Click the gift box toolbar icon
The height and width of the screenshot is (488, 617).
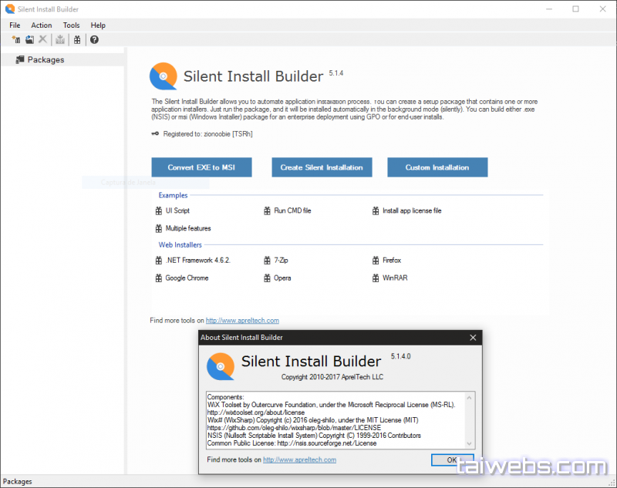coord(77,39)
